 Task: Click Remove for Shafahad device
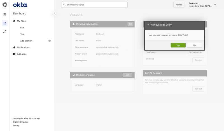(x=198, y=60)
